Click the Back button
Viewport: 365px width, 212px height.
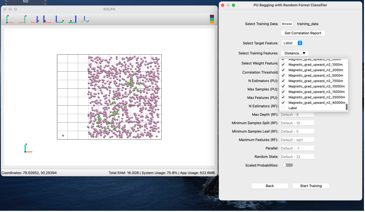(270, 186)
